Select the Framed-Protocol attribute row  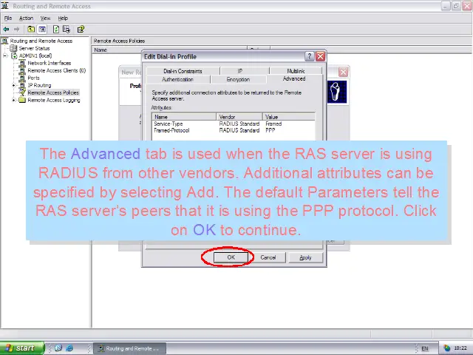coord(234,130)
